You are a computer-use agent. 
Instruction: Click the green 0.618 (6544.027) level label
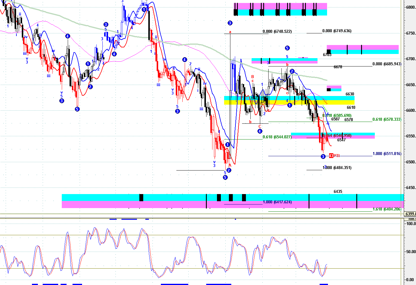point(277,137)
